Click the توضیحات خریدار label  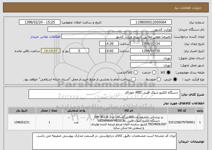(191, 141)
